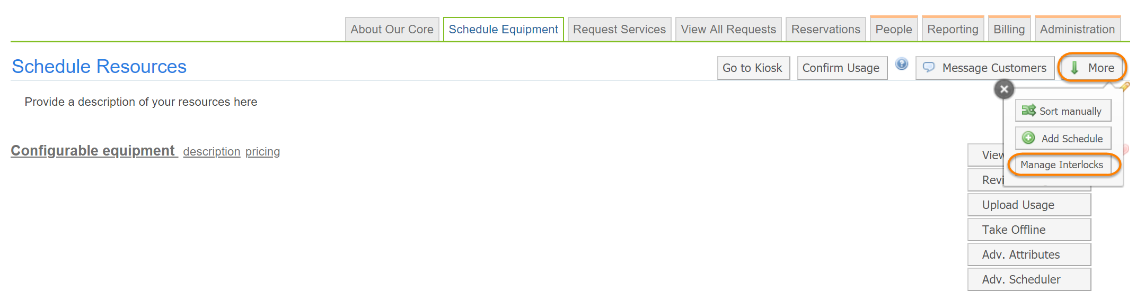
Task: Close the More popup menu
Action: [x=1003, y=89]
